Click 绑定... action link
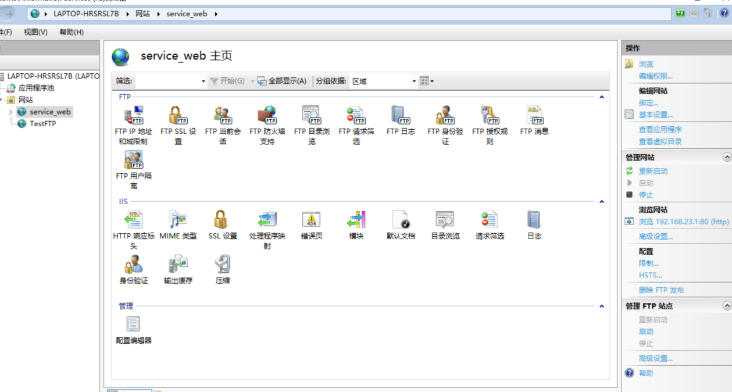This screenshot has width=732, height=392. (649, 103)
